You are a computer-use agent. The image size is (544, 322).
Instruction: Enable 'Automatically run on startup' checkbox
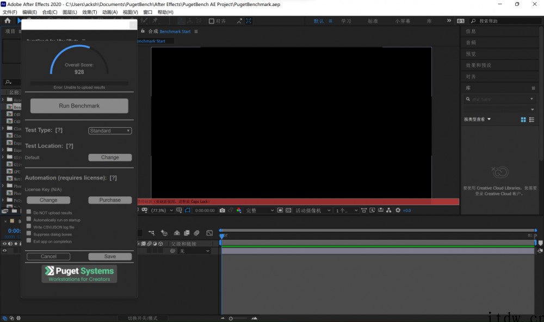[29, 219]
